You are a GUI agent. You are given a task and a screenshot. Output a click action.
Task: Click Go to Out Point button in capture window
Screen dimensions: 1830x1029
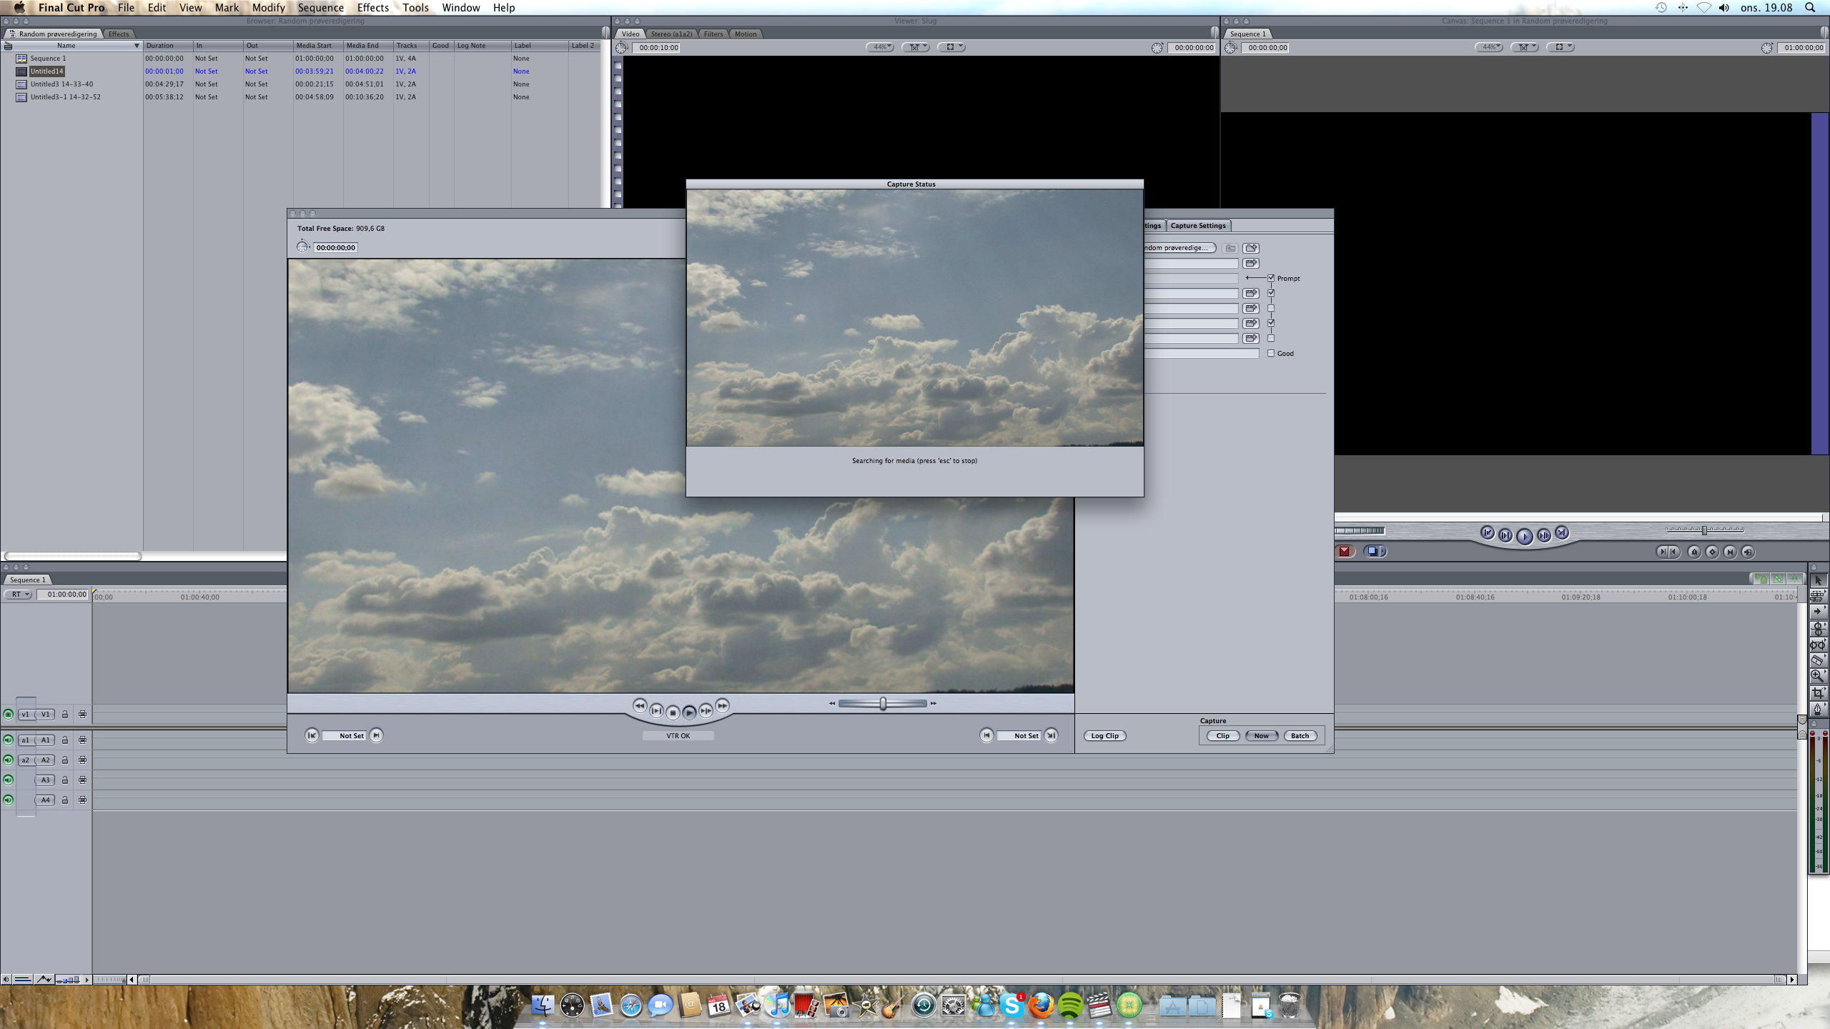click(x=1051, y=735)
